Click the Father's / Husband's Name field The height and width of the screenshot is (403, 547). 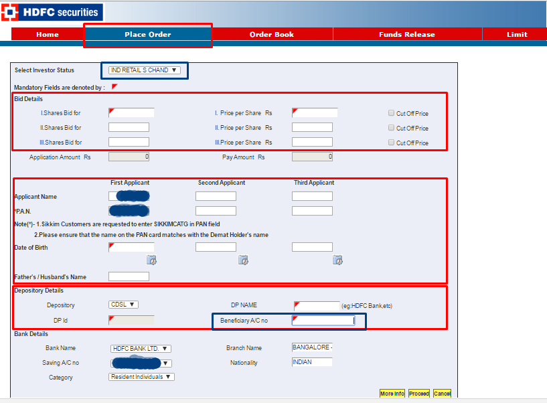pos(129,276)
